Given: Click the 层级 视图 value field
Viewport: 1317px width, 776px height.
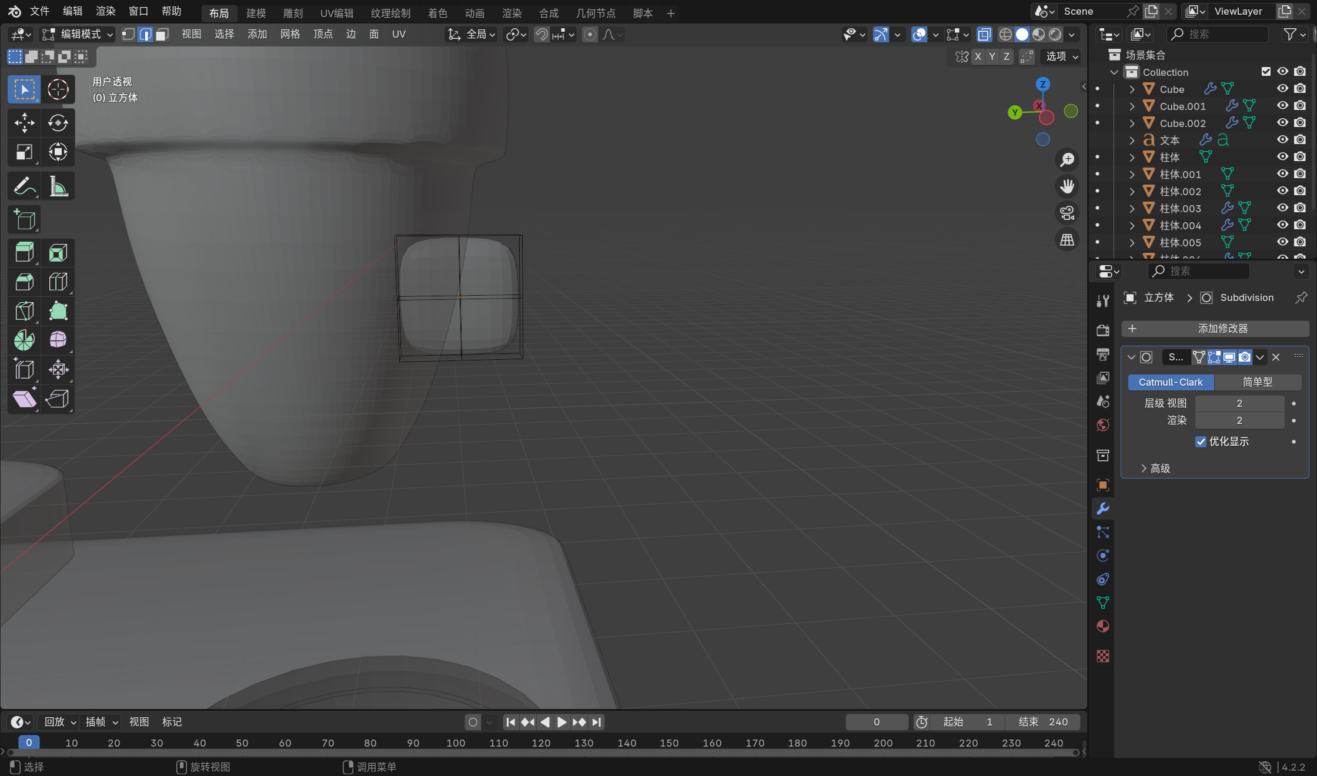Looking at the screenshot, I should coord(1239,403).
